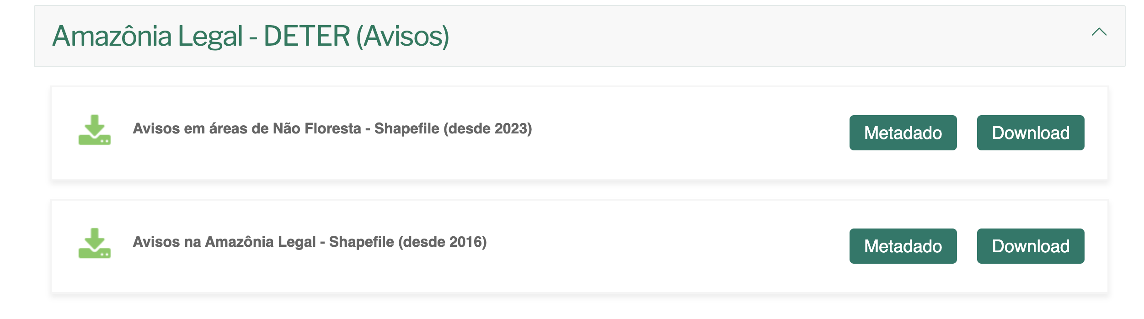The image size is (1144, 319).
Task: Click the blank space between Não Floresta title and Metadado
Action: click(690, 133)
